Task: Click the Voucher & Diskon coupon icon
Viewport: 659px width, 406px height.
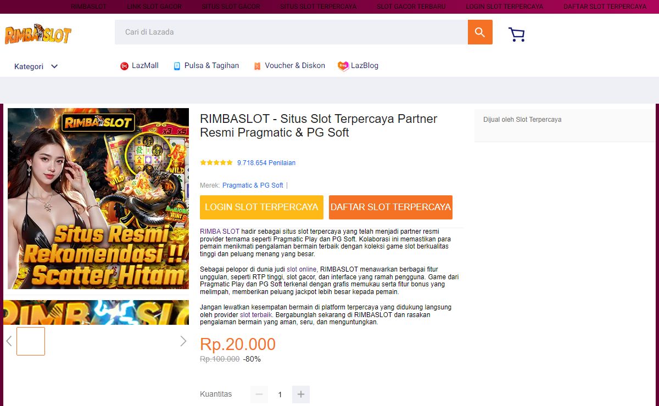Action: click(x=257, y=66)
